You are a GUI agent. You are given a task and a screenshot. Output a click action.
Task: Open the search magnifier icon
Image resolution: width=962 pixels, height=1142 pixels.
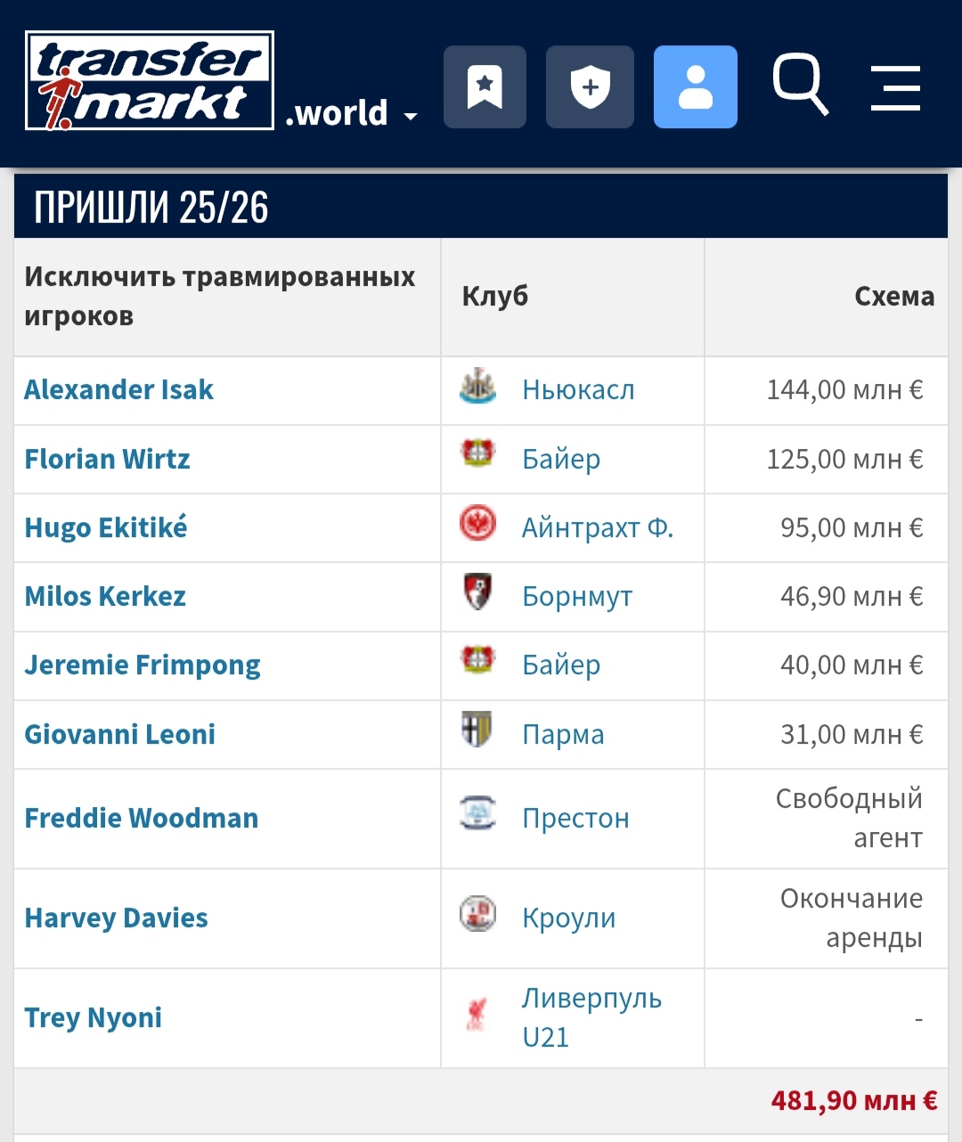(801, 86)
